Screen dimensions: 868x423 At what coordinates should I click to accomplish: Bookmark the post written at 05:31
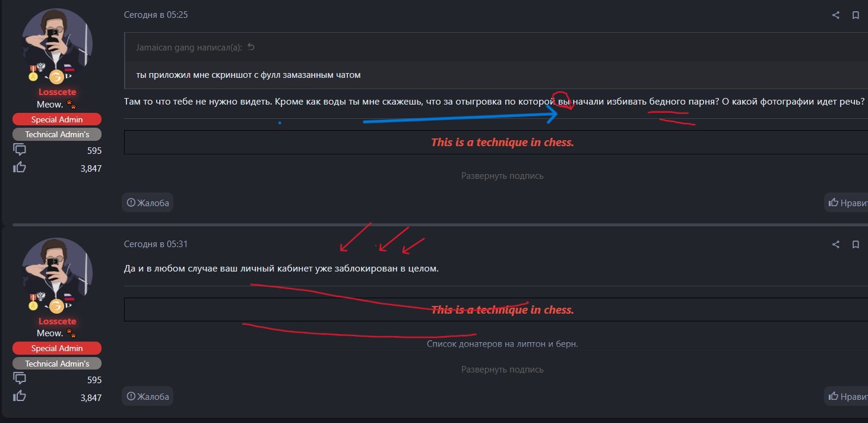[856, 244]
